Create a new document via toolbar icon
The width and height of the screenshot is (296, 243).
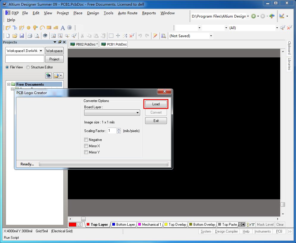[8, 36]
